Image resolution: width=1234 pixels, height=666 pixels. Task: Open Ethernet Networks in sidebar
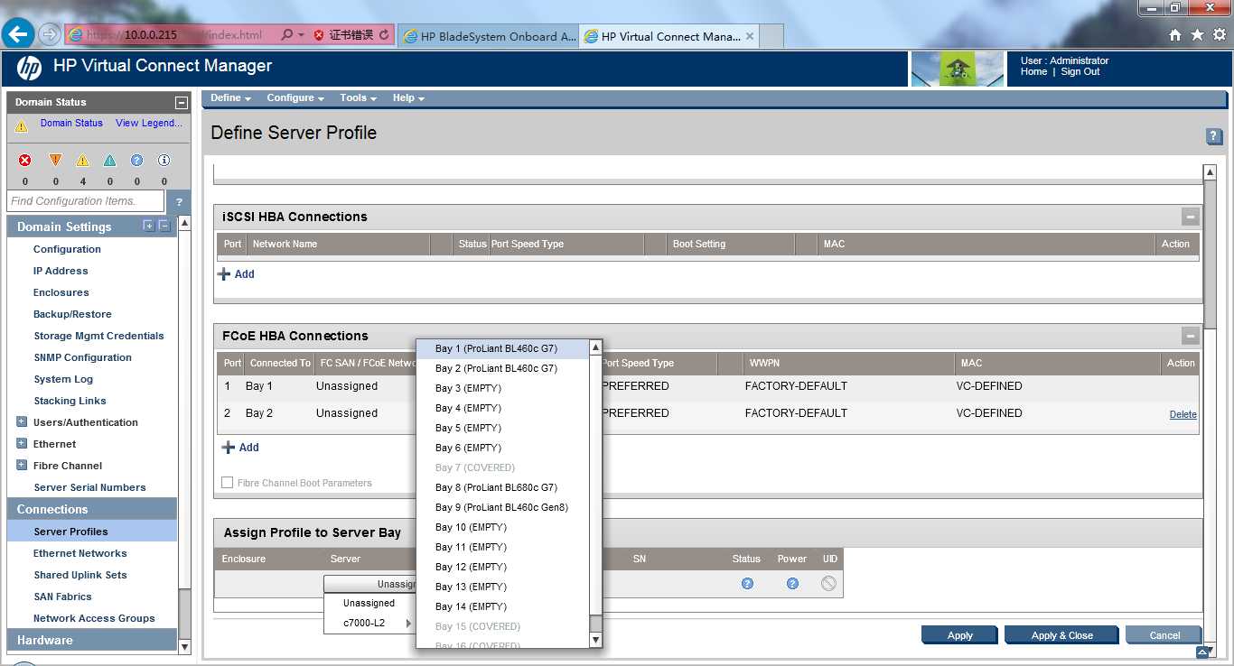pos(80,553)
